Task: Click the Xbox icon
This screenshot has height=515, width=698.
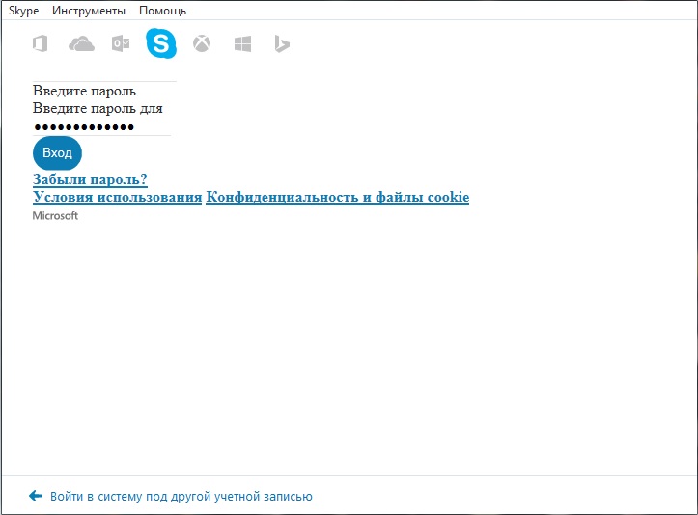Action: pos(202,44)
